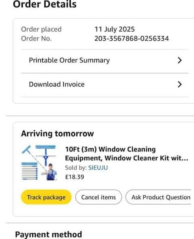Click the Order No. label

pos(37,38)
